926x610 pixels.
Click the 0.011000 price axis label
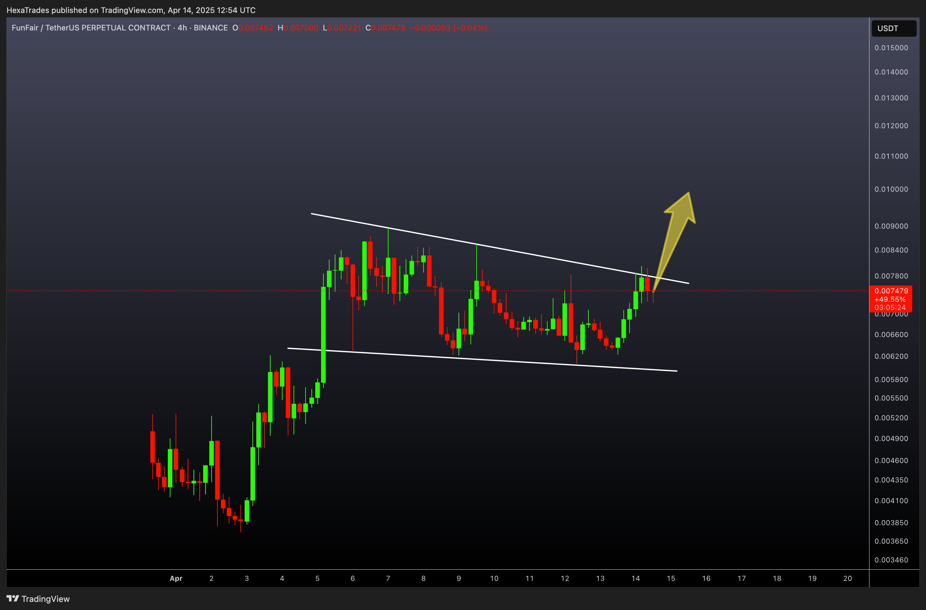(x=891, y=156)
